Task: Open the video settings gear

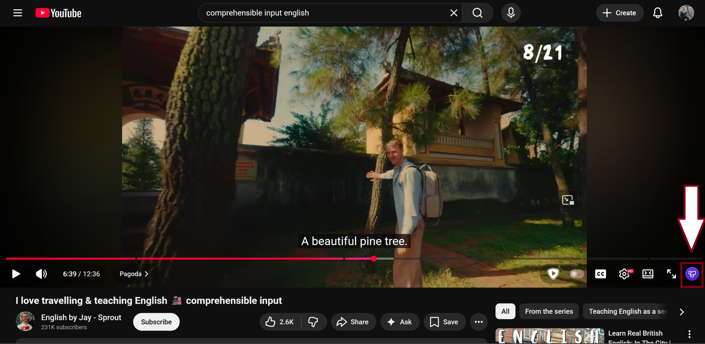Action: tap(624, 274)
